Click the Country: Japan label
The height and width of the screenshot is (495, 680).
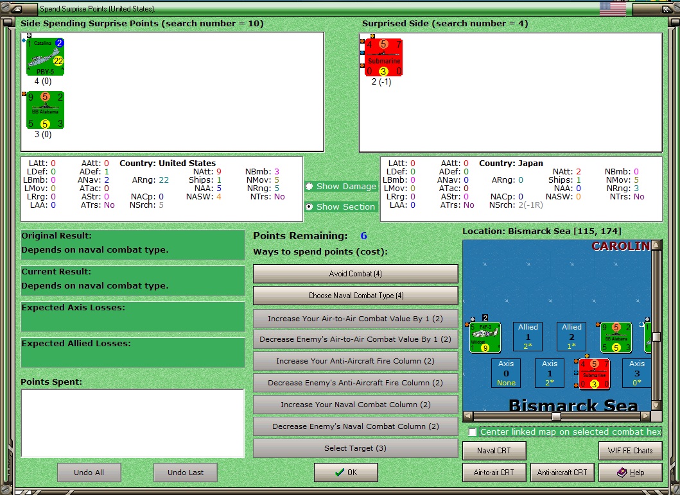click(511, 164)
